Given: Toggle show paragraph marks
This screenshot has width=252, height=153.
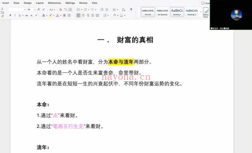Looking at the screenshot, I should point(131,10).
